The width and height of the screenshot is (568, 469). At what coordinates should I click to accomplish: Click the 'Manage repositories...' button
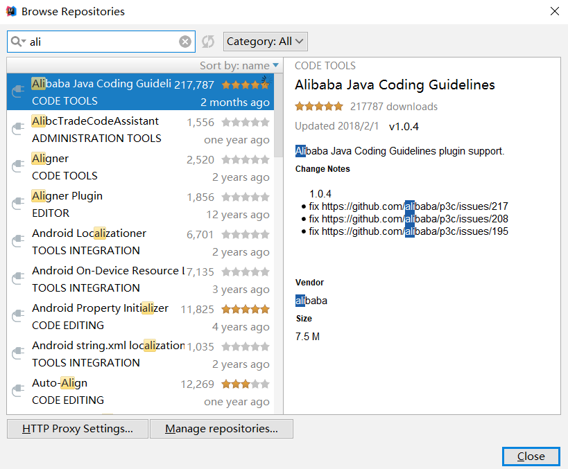click(221, 429)
